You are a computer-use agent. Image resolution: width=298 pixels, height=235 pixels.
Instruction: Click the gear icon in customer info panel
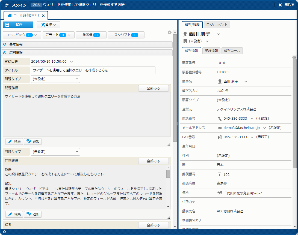pos(294,58)
